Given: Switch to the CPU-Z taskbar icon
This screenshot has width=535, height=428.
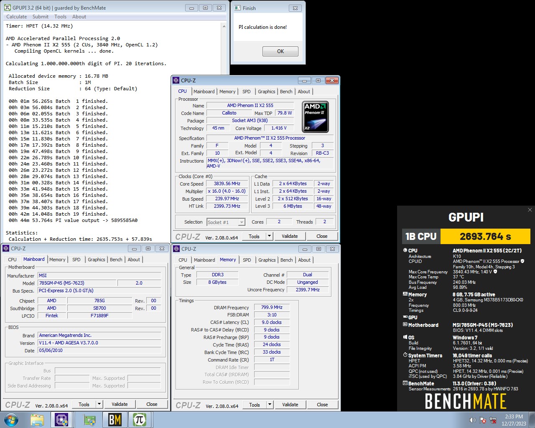Looking at the screenshot, I should (62, 420).
